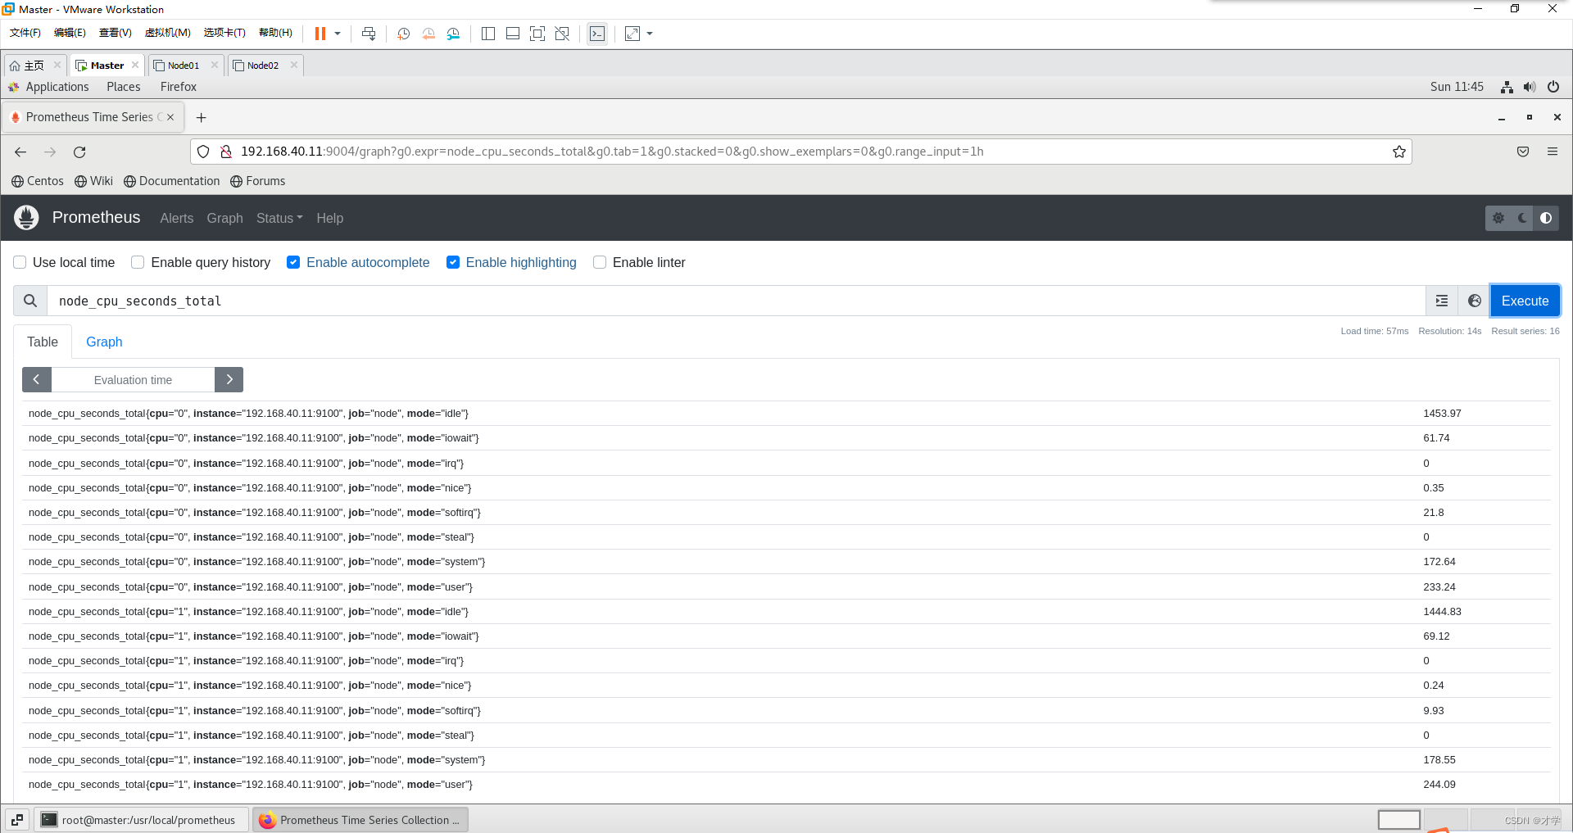Step evaluation time backward
Viewport: 1573px width, 833px height.
tap(37, 379)
